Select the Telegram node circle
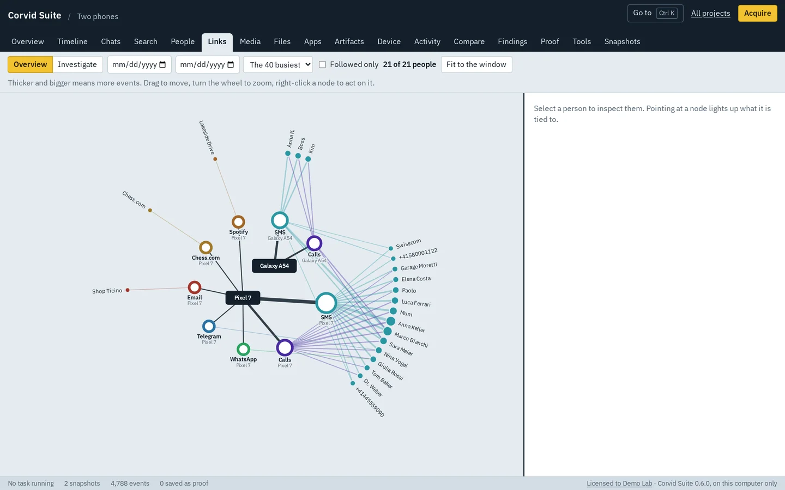 [x=209, y=326]
